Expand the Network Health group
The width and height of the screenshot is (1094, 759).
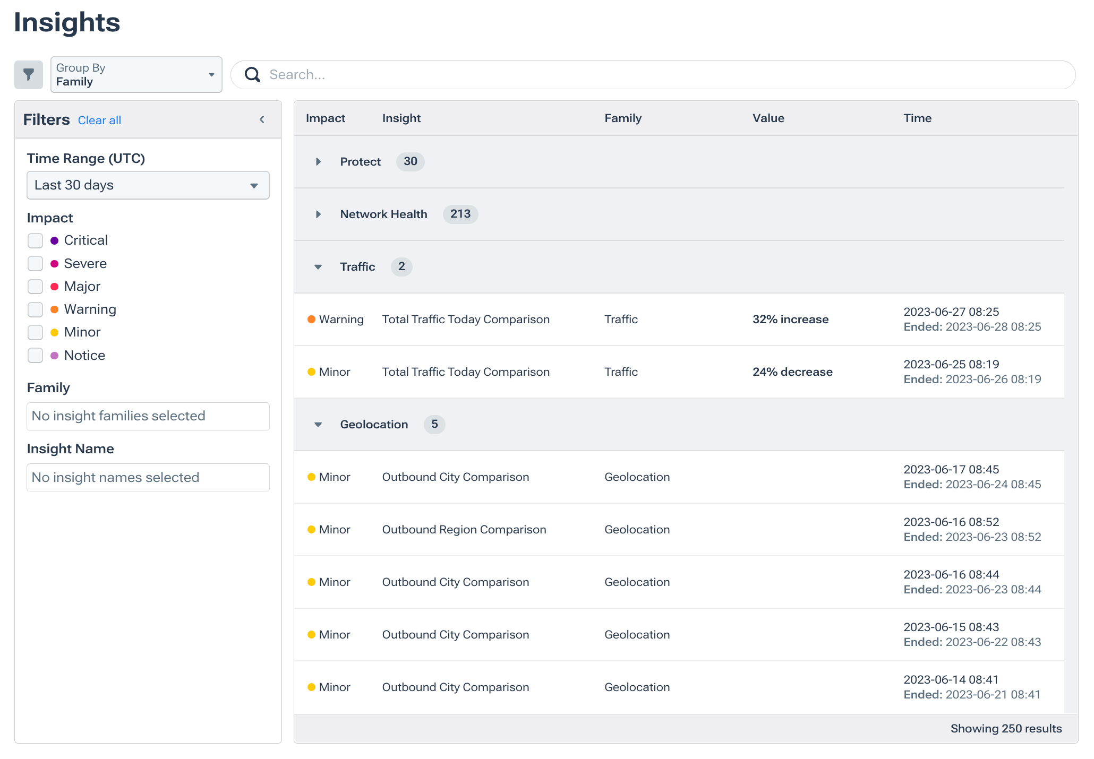click(x=319, y=214)
